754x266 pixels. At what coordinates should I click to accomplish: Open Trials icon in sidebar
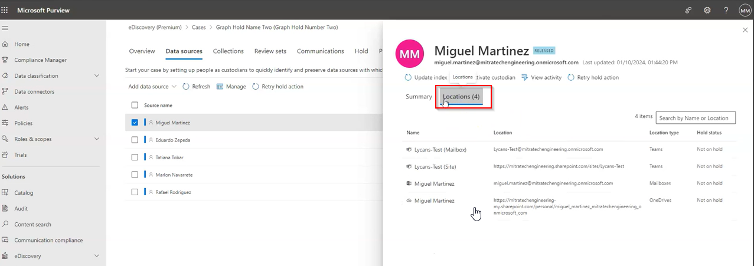[x=5, y=155]
